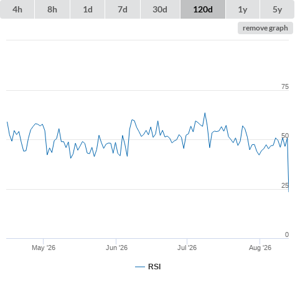
Task: Click the Jun '26 axis label
Action: pos(116,248)
